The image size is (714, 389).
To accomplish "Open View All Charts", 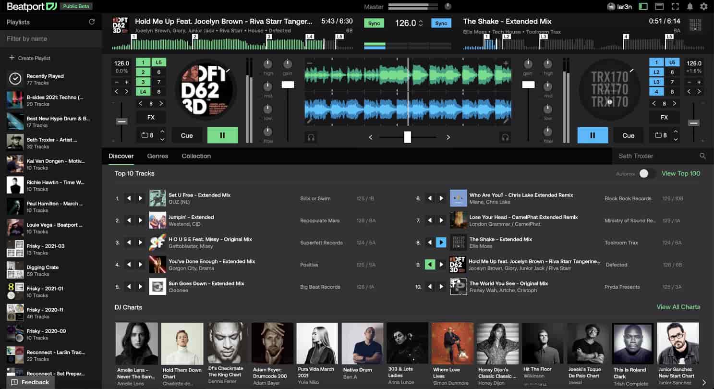I will coord(678,307).
